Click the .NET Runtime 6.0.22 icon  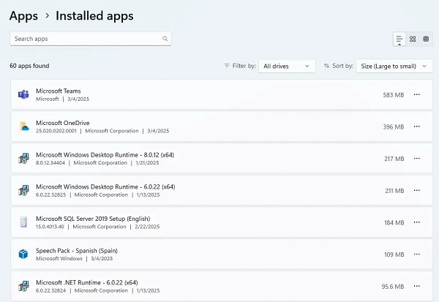point(24,286)
